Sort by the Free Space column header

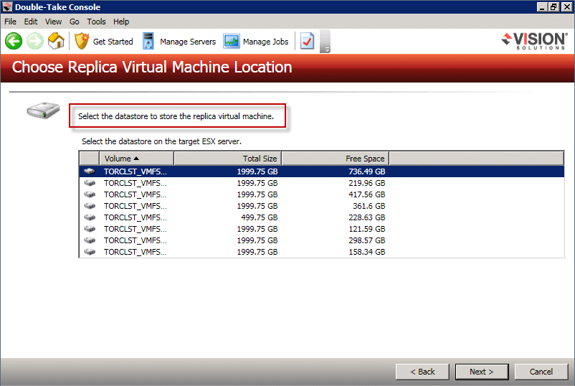point(335,159)
